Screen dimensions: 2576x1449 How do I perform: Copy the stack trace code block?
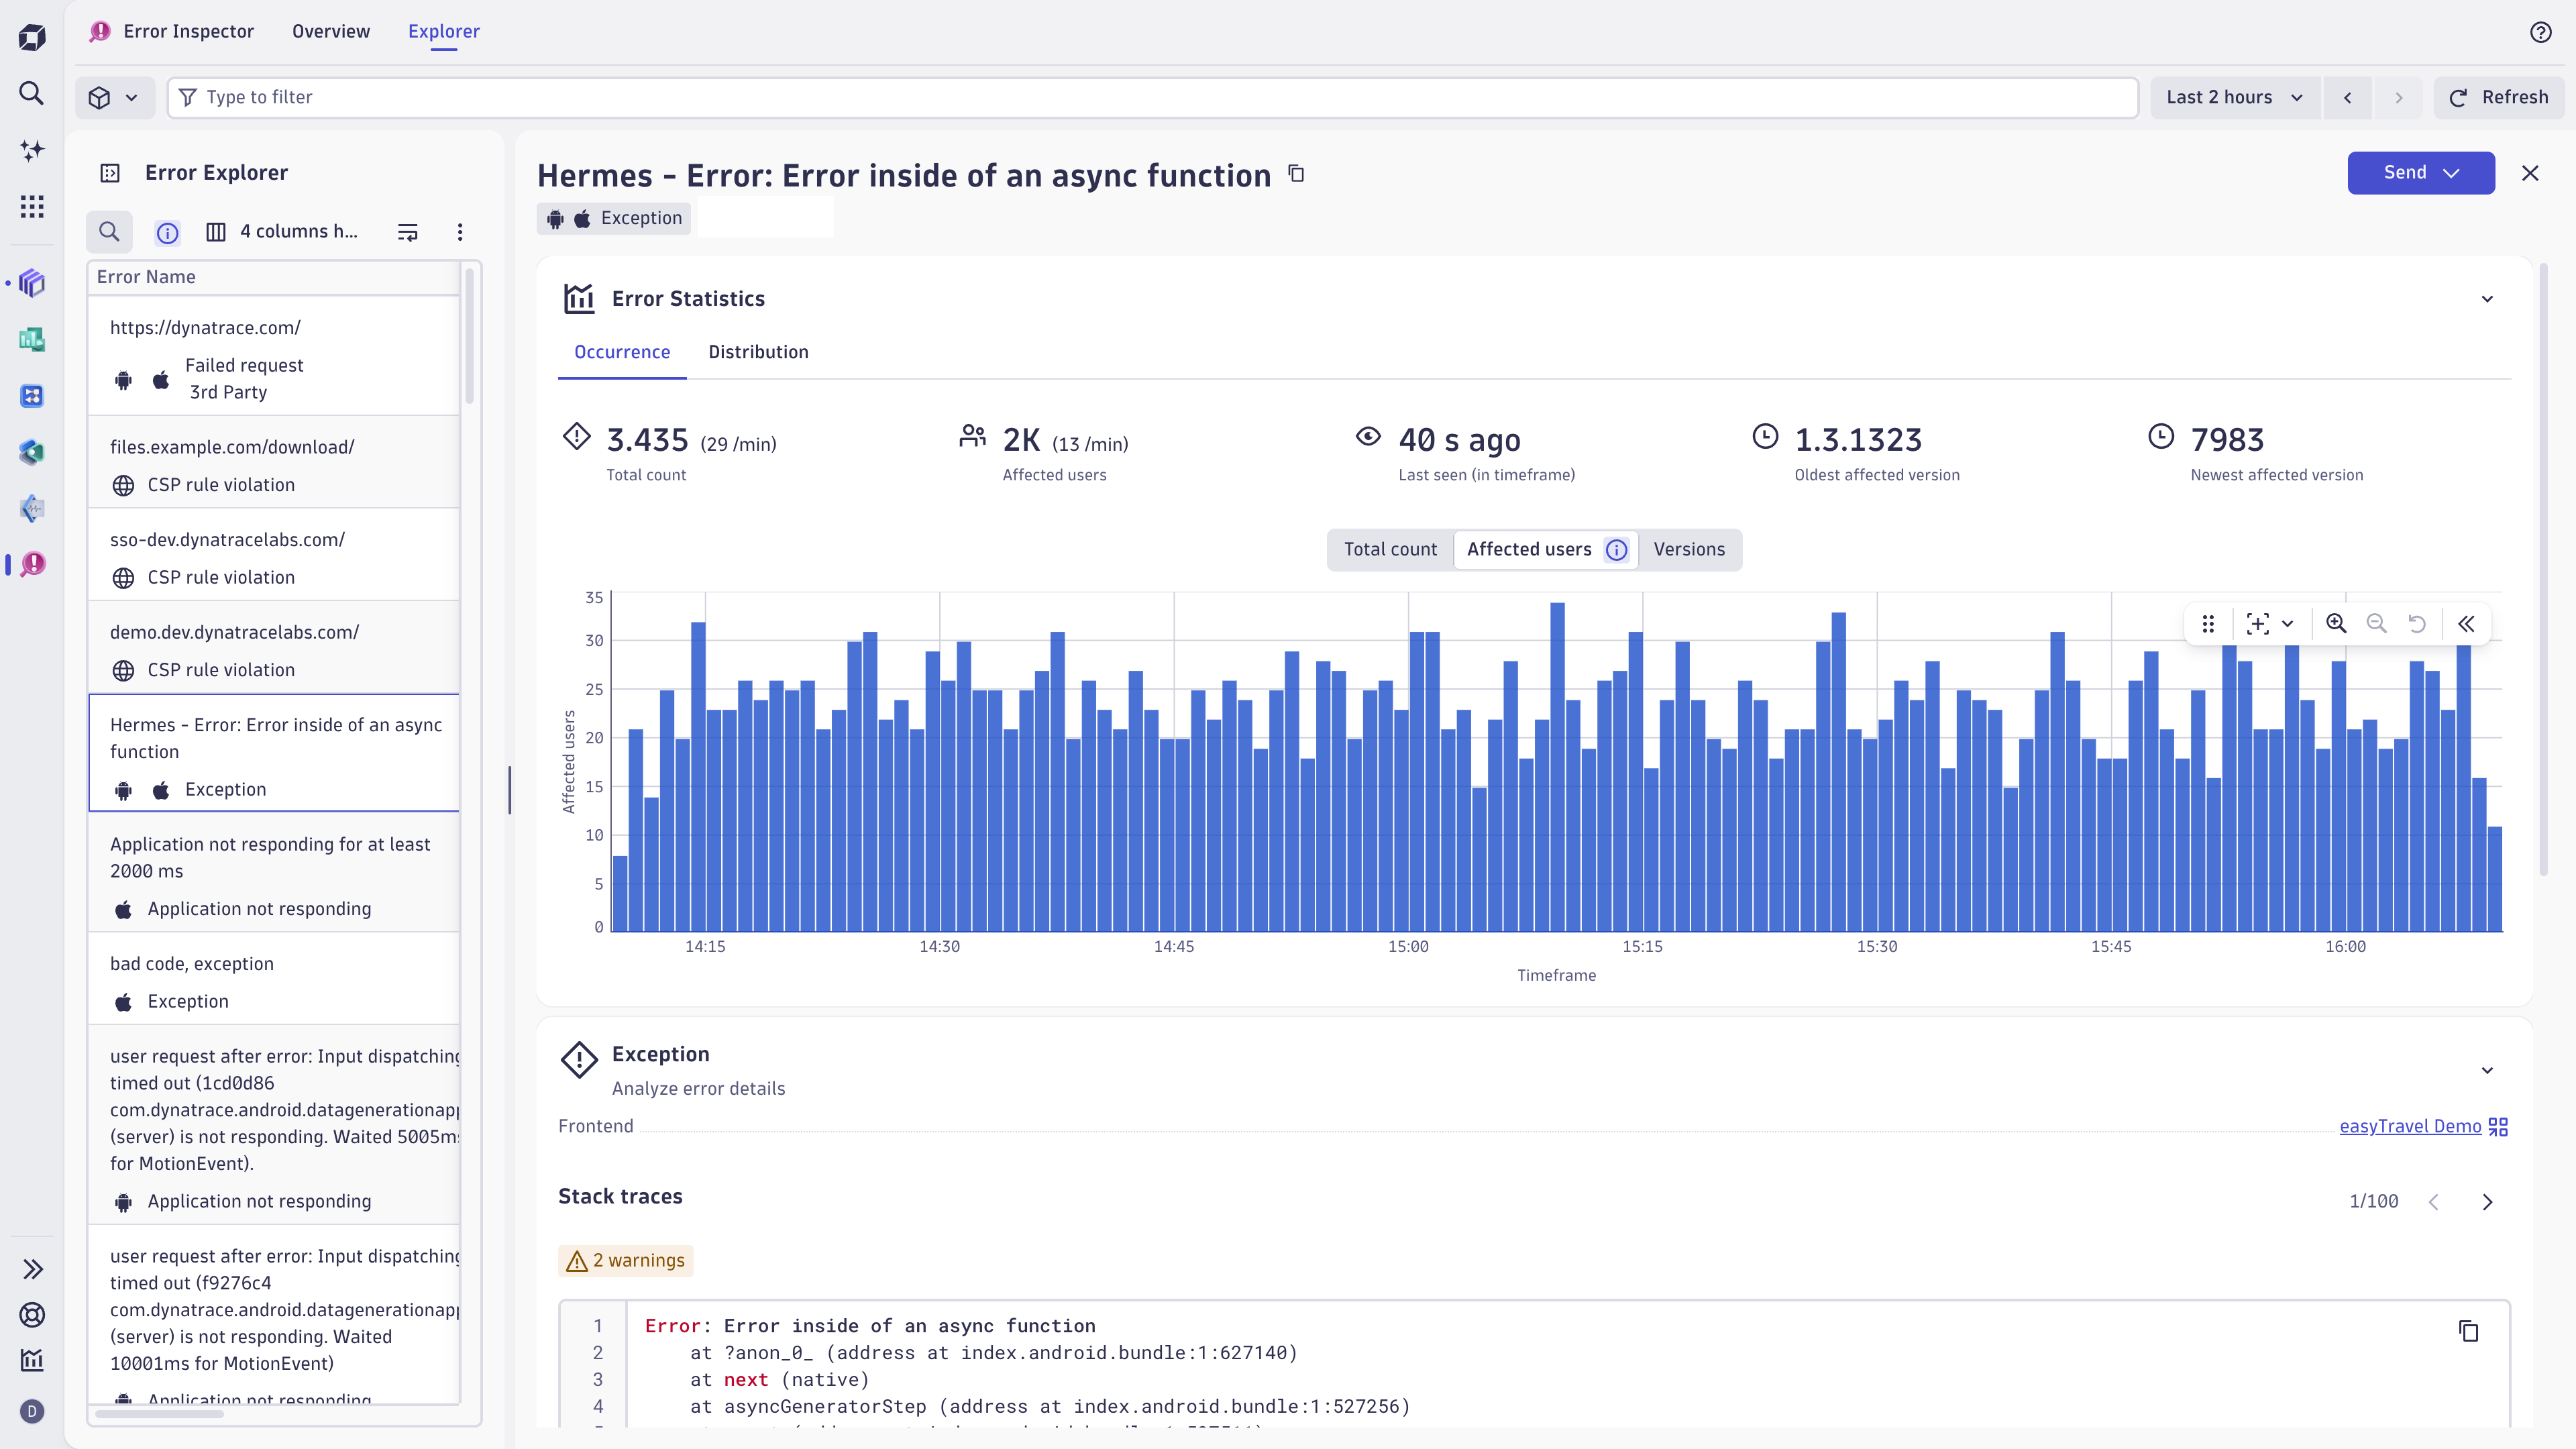2468,1331
